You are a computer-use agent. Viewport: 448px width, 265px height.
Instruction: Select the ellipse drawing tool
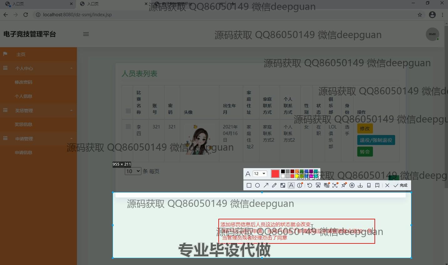[x=257, y=185]
